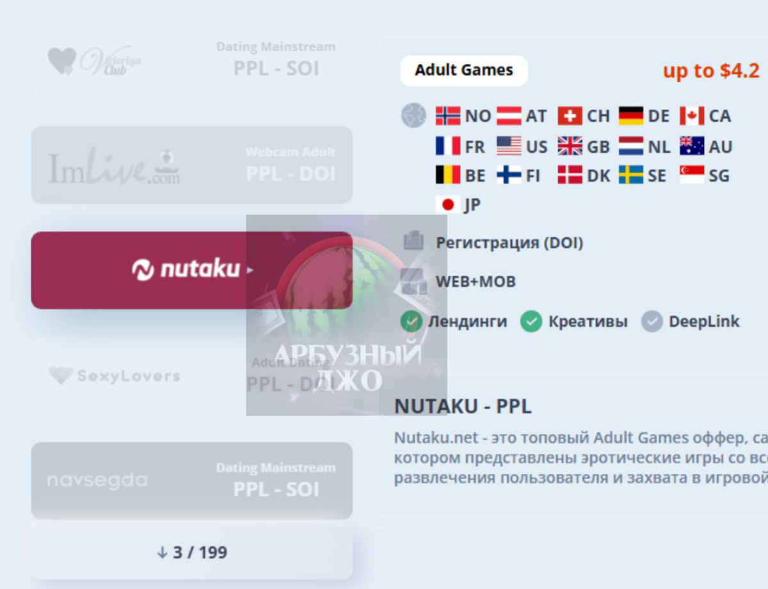Click the 'Лендинги' label
The width and height of the screenshot is (768, 589).
(x=467, y=322)
